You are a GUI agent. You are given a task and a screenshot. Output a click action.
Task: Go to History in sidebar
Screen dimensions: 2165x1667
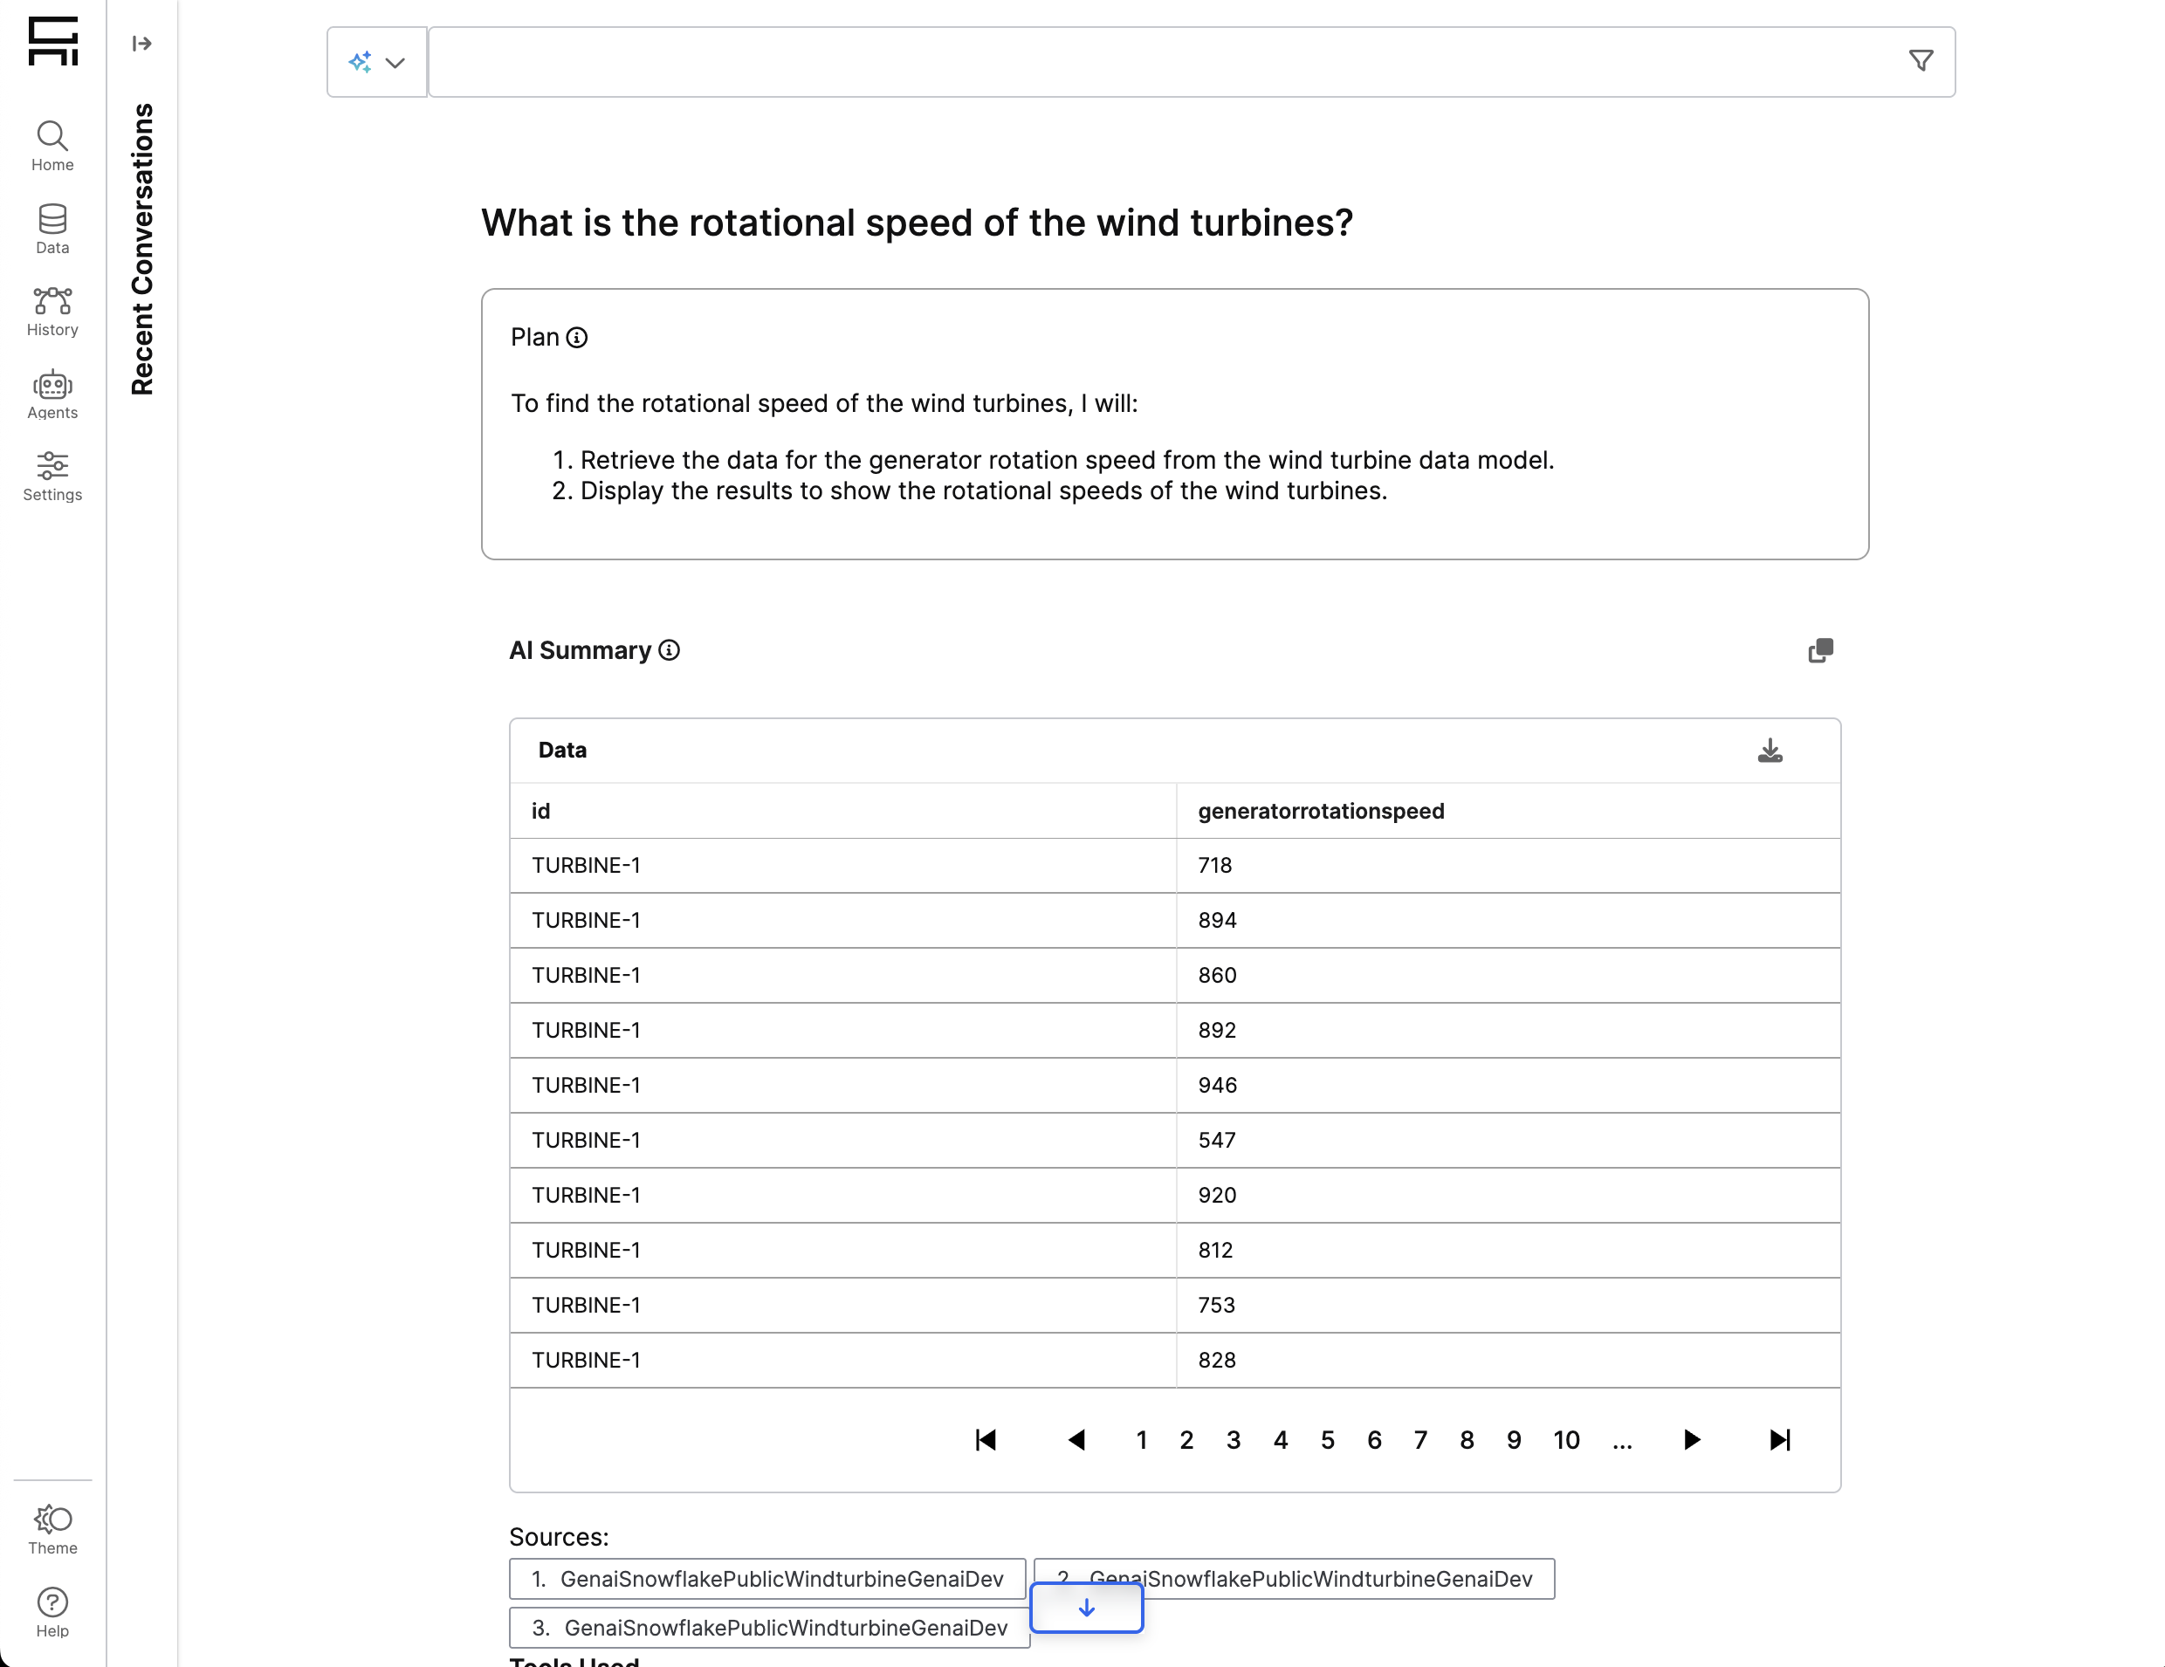pos(52,312)
